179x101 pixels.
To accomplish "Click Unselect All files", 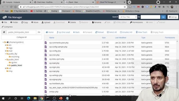I will (126, 32).
